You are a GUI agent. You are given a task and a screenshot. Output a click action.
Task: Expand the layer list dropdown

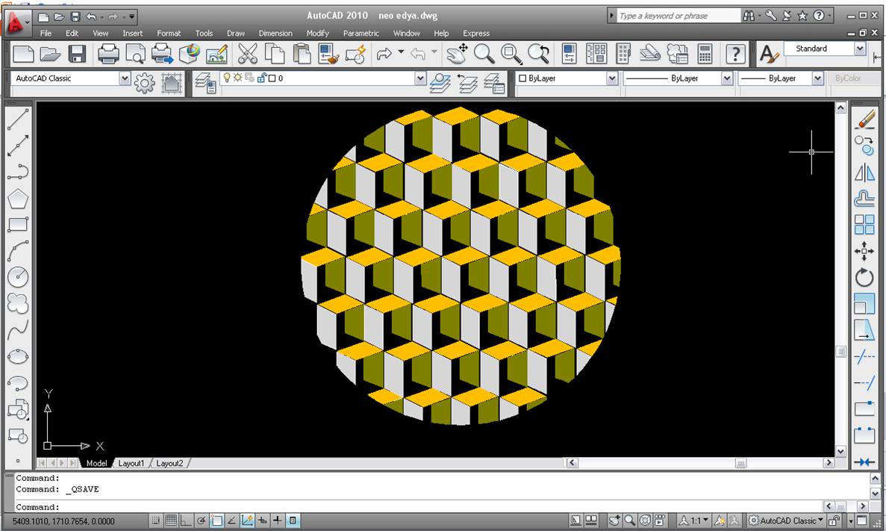tap(419, 78)
